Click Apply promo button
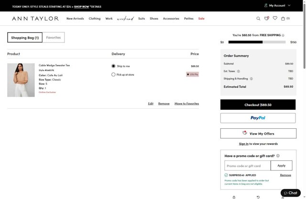Screen dimensions: 306x199 [282, 166]
